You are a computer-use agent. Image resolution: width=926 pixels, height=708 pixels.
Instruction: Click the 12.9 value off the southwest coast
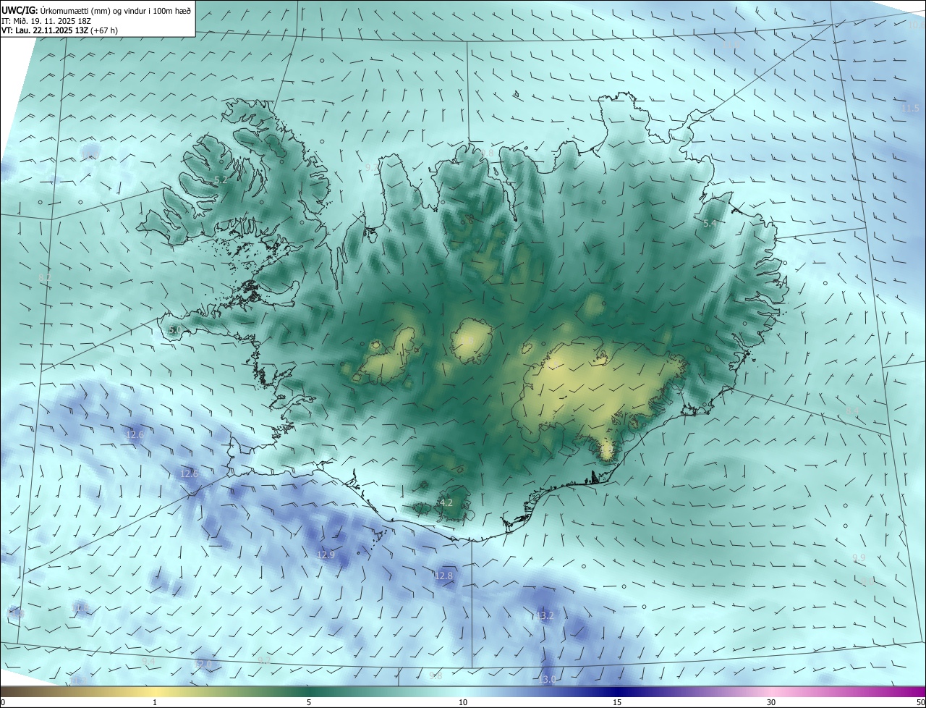326,555
